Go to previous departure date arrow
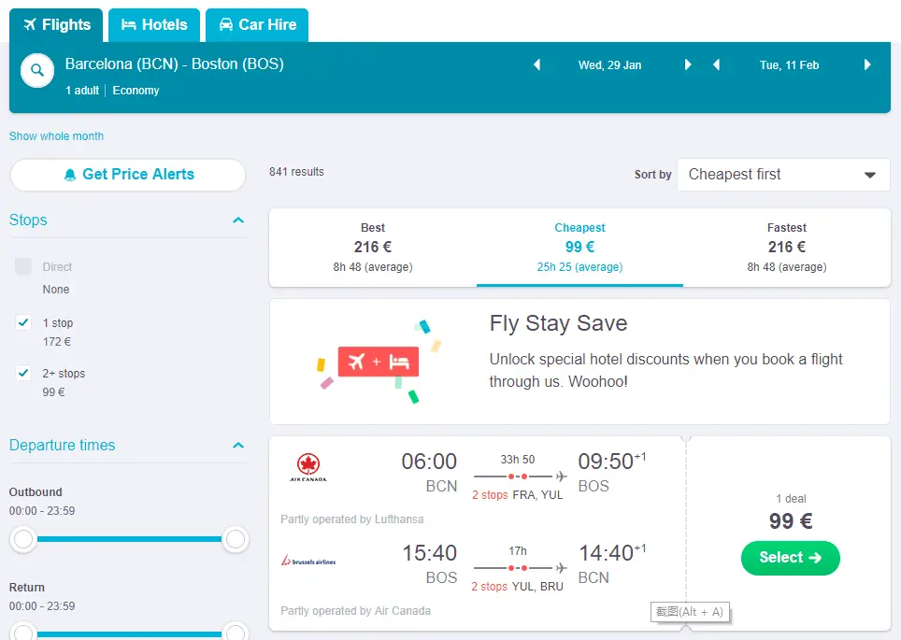This screenshot has width=901, height=640. (536, 65)
